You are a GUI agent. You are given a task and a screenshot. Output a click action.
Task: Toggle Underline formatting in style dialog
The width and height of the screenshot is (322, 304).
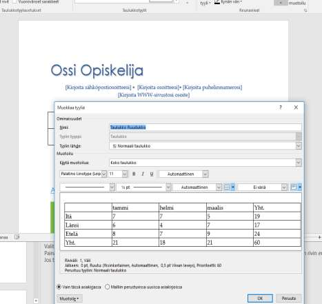[152, 174]
